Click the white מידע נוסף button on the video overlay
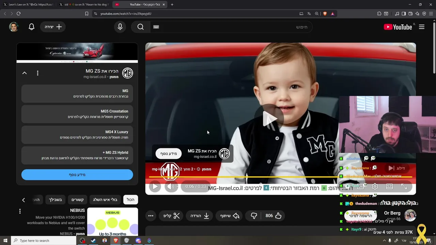 [x=169, y=153]
